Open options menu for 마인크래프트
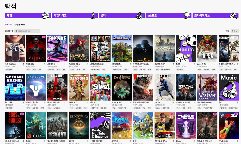Image resolution: width=241 pixels, height=144 pixels. (130, 64)
